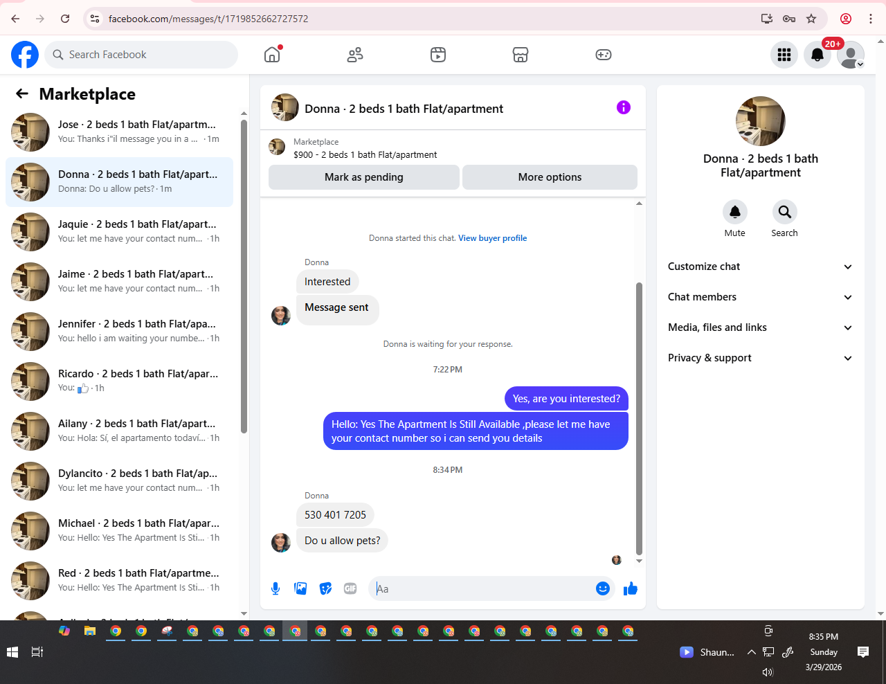Click the browser address bar URL

click(x=208, y=19)
